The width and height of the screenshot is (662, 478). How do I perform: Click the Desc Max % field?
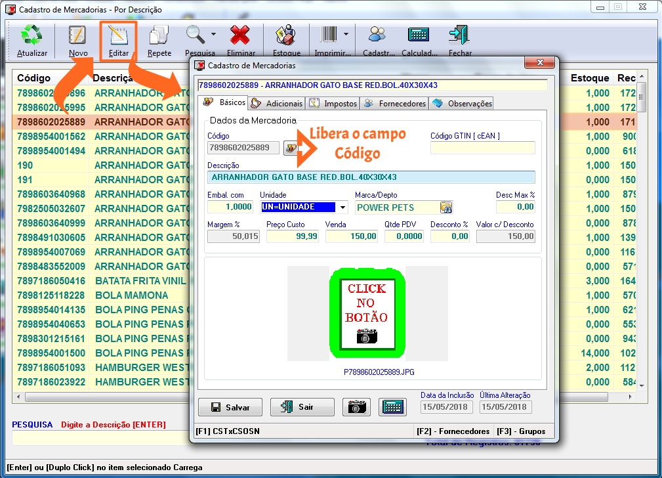tap(516, 207)
